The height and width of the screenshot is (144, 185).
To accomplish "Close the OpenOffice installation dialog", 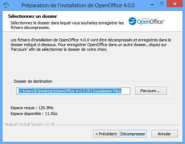I will pos(175,4).
